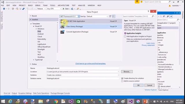Collapse the Visual C# templates node
This screenshot has width=185, height=104.
[x=34, y=26]
